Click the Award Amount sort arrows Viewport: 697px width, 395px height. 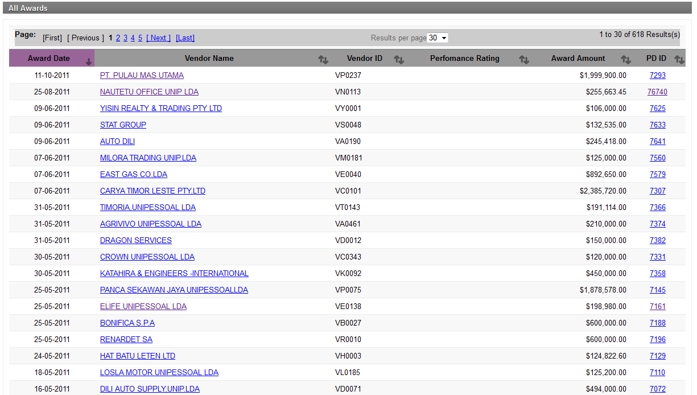(626, 59)
